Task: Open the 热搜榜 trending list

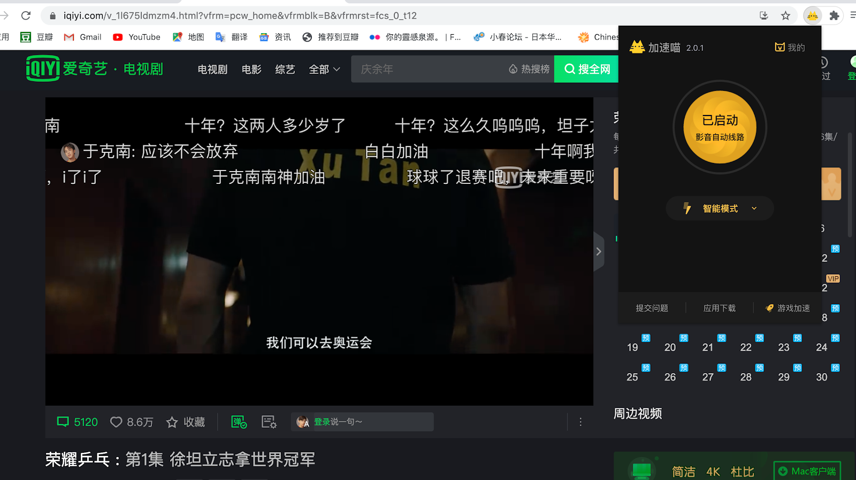Action: [529, 69]
